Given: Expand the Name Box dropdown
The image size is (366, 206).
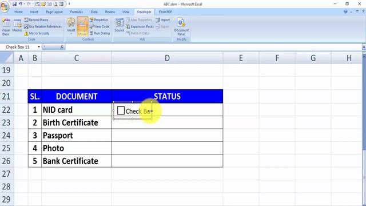Looking at the screenshot, I should pyautogui.click(x=39, y=47).
